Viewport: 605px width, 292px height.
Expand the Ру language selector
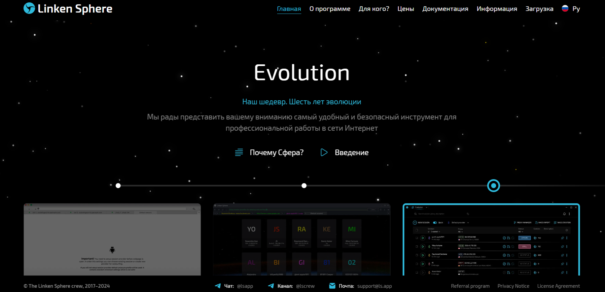[x=576, y=9]
